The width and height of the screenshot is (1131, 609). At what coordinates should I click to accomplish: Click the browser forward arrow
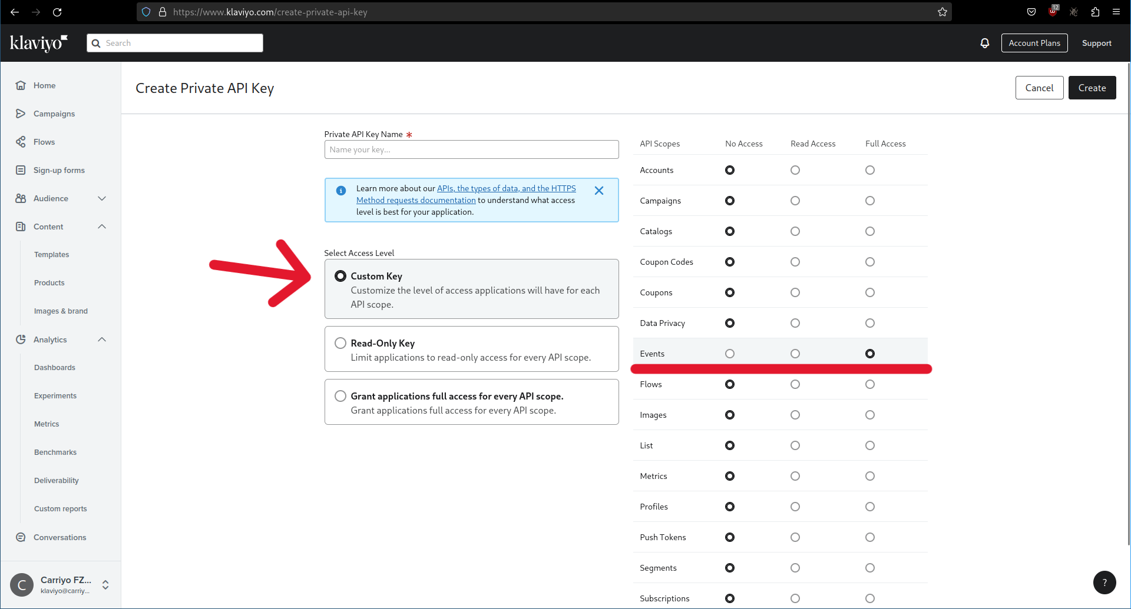tap(36, 12)
